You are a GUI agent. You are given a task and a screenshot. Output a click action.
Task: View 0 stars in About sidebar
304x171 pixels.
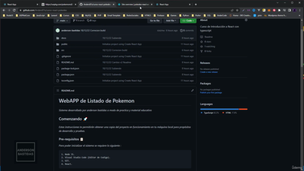pos(206,42)
